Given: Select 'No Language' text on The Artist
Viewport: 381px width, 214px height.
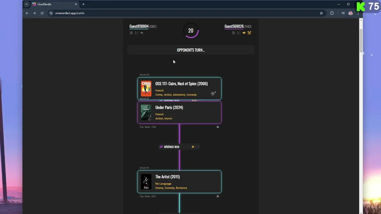Looking at the screenshot, I should point(163,184).
